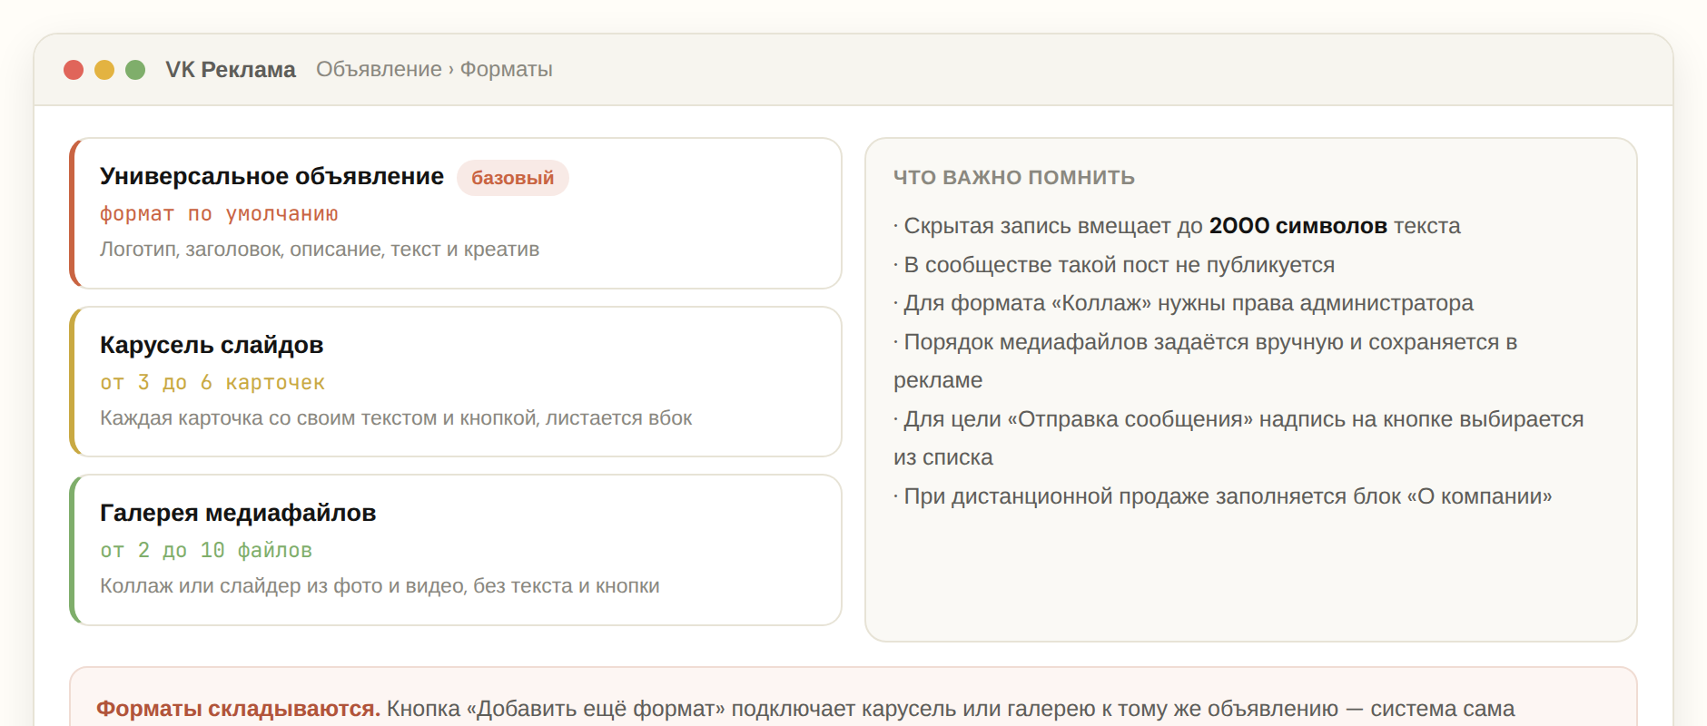Click the Отправка сообщения button label note
Screen dimensions: 1707x726
pos(1238,438)
